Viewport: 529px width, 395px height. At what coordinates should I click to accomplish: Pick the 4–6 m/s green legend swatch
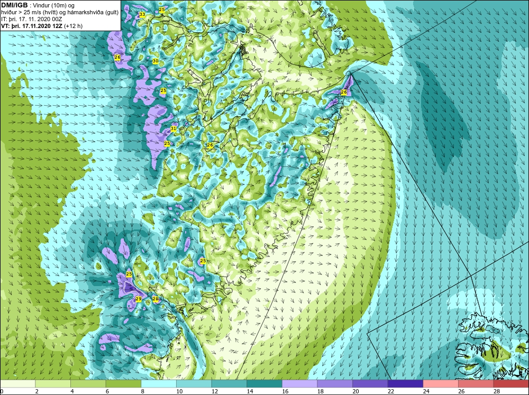88,384
